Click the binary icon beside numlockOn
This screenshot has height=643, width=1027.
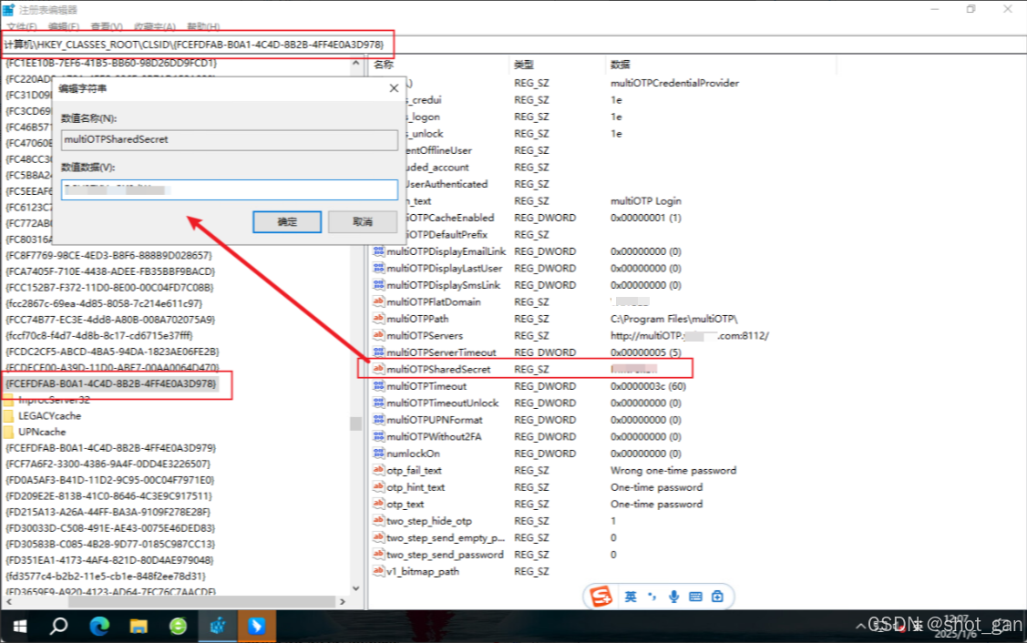[x=378, y=454]
